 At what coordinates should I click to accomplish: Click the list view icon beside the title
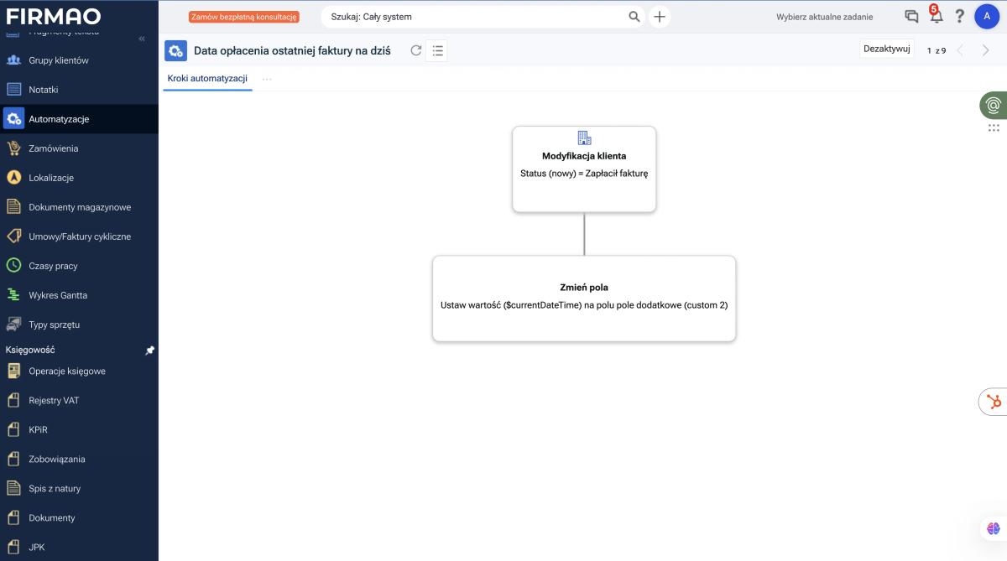coord(437,51)
